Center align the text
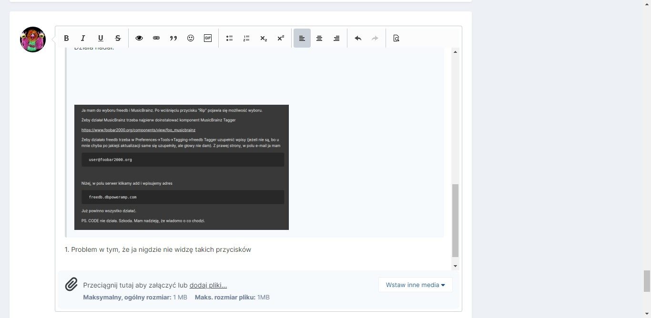651x318 pixels. point(319,38)
